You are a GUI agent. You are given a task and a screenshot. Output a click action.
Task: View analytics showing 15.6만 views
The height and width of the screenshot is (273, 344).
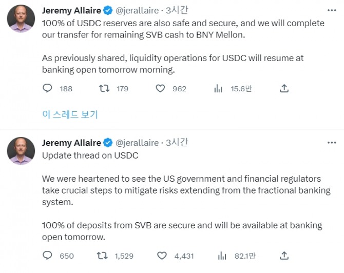[x=218, y=89]
